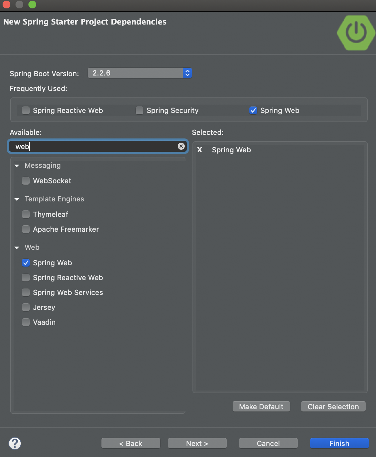This screenshot has height=457, width=376.
Task: Open the Spring Boot Version dropdown
Action: tap(140, 73)
